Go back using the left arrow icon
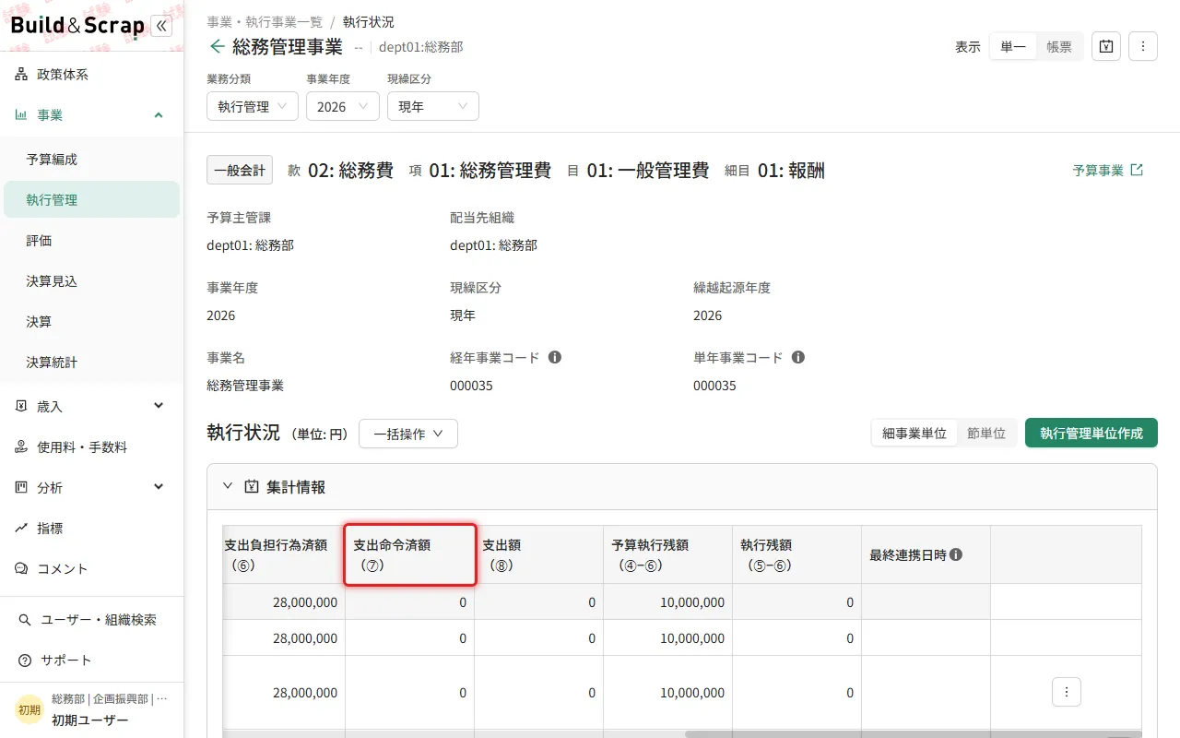This screenshot has height=738, width=1180. point(218,46)
